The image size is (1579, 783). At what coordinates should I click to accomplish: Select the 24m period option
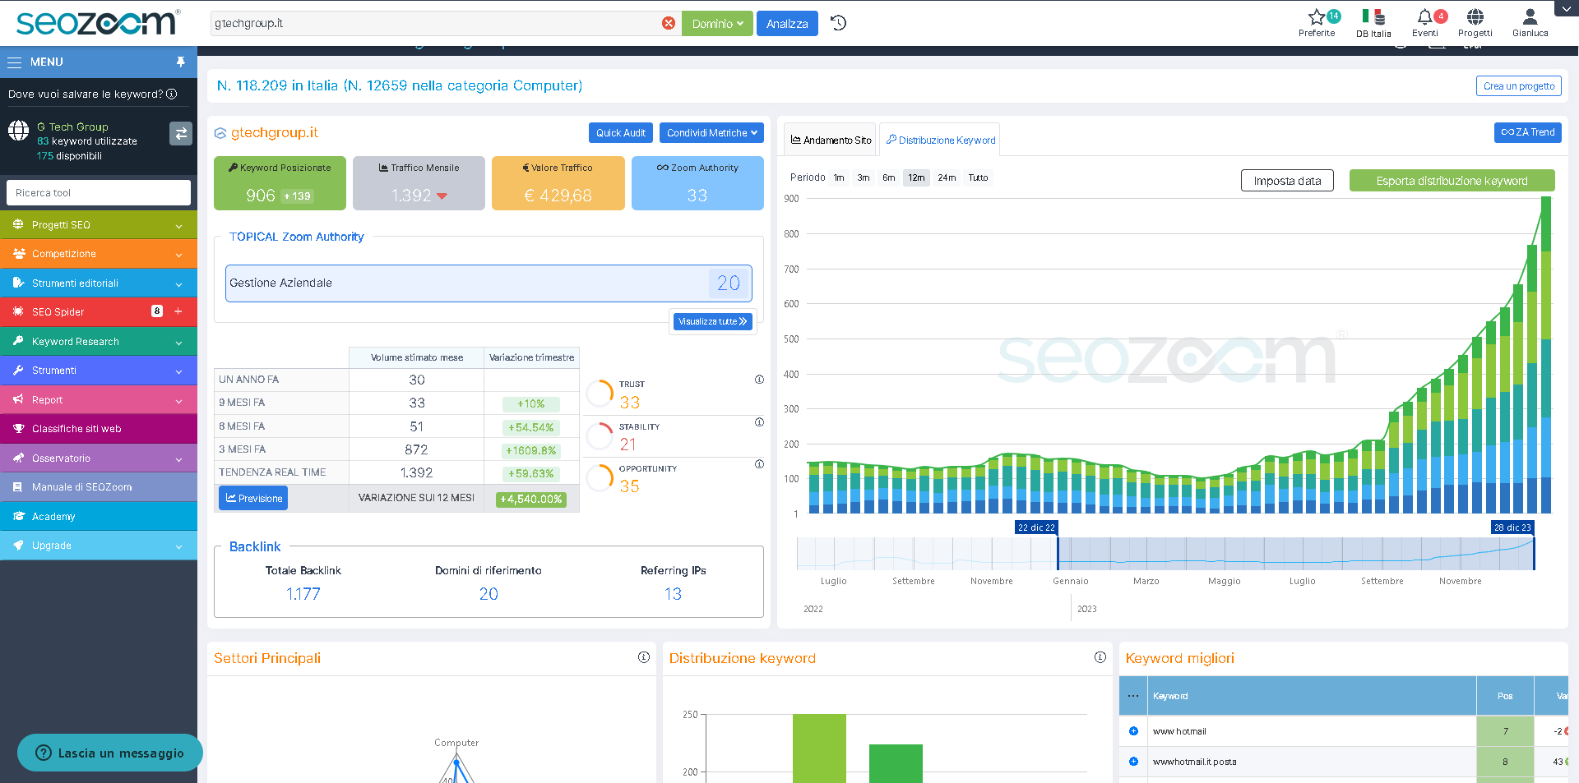(947, 177)
